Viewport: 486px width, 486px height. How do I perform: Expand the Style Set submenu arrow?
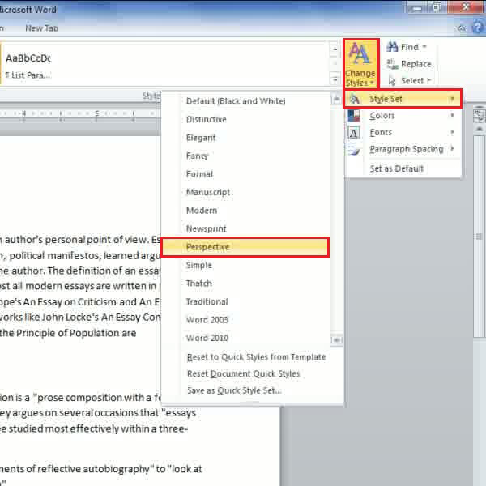click(452, 99)
